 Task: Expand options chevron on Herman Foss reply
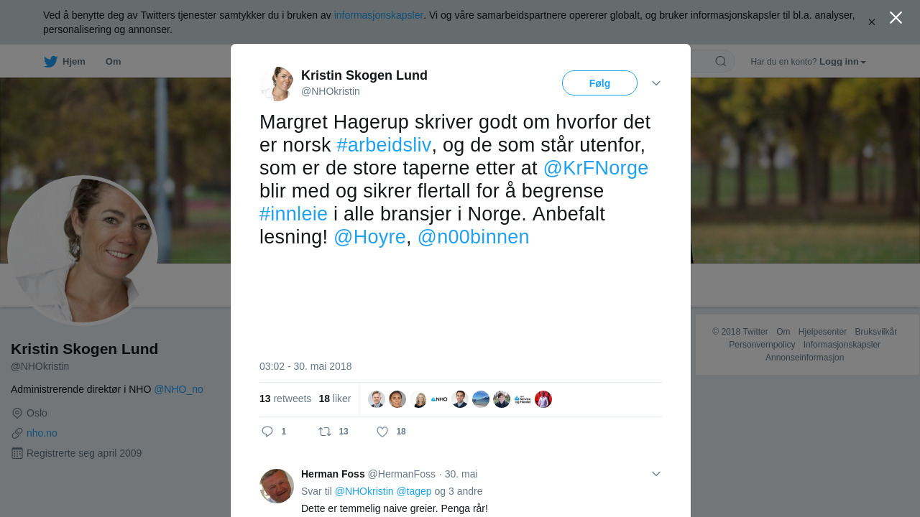pyautogui.click(x=656, y=474)
